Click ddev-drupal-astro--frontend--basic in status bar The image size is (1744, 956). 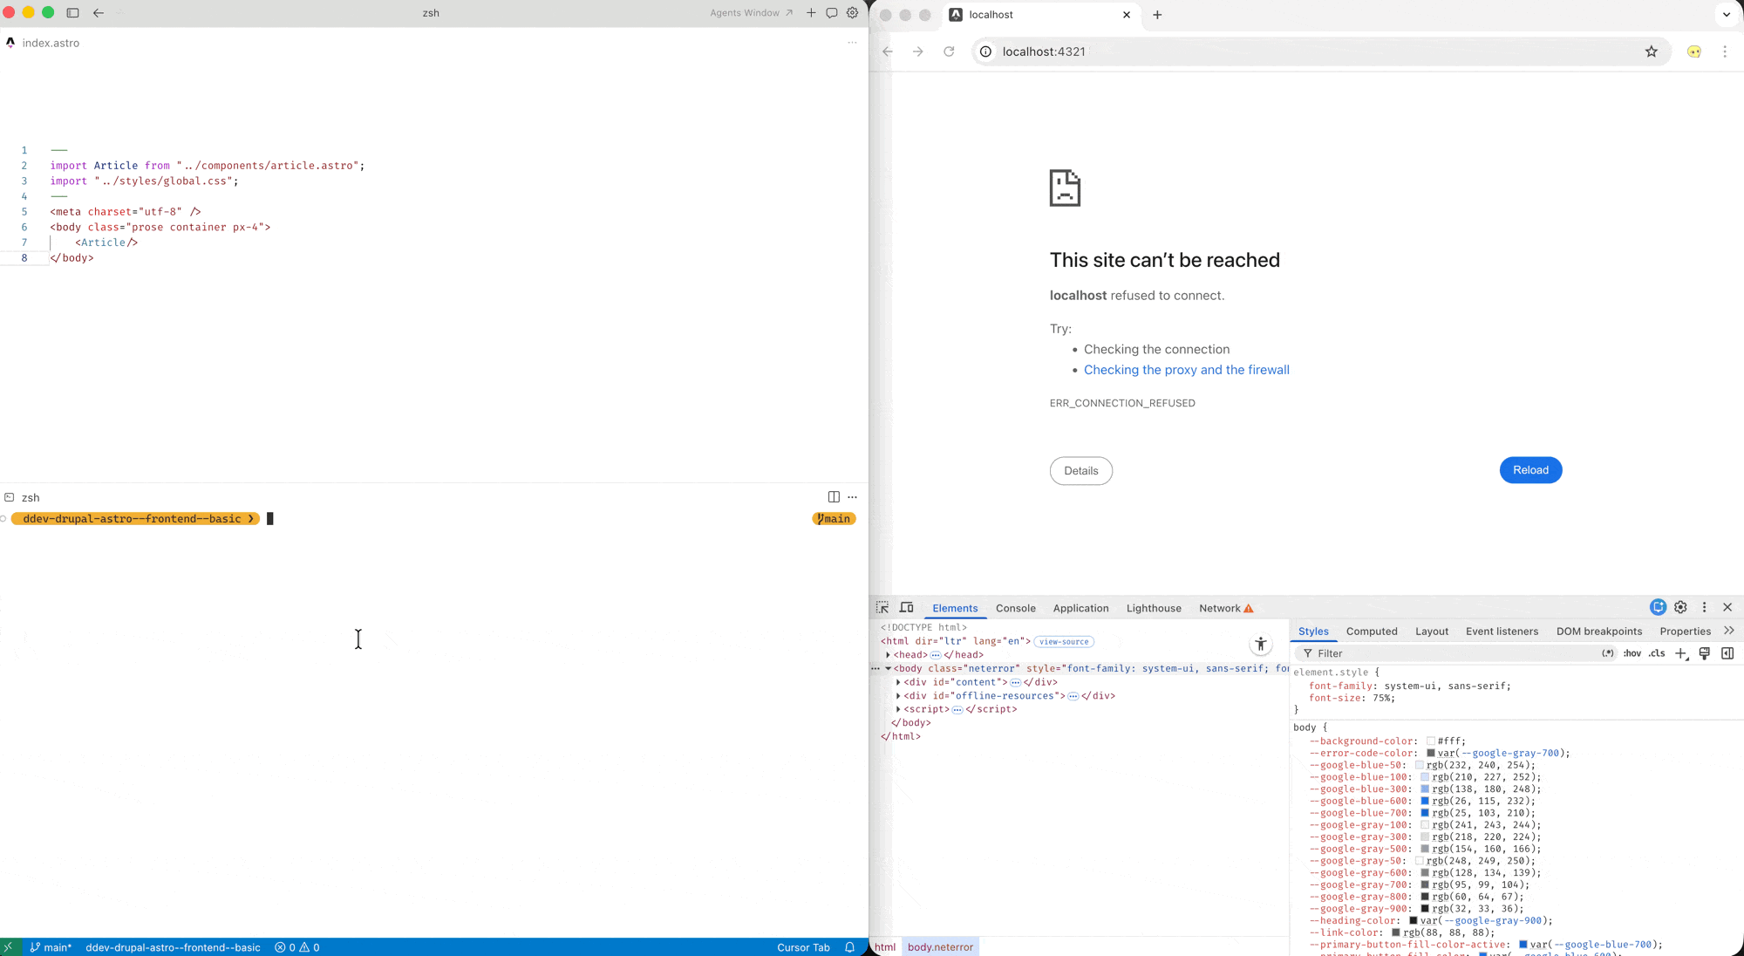(x=173, y=947)
